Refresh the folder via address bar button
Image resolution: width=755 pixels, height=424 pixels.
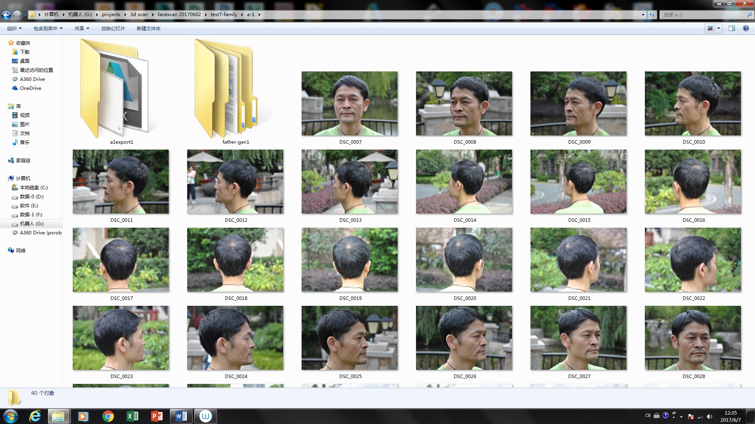coord(652,15)
